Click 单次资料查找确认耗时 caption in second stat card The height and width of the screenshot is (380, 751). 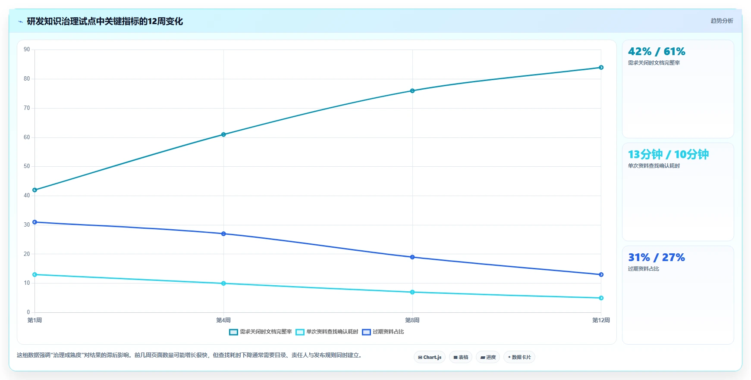pyautogui.click(x=654, y=166)
